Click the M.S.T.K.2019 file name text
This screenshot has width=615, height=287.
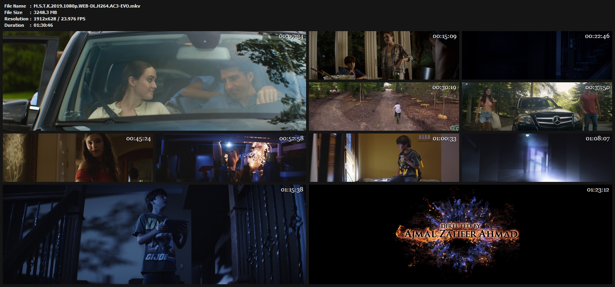point(87,6)
